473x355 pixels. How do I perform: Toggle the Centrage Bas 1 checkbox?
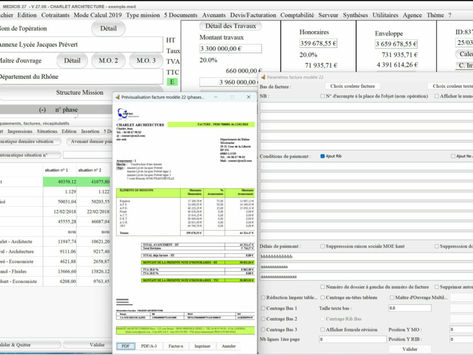point(263,308)
